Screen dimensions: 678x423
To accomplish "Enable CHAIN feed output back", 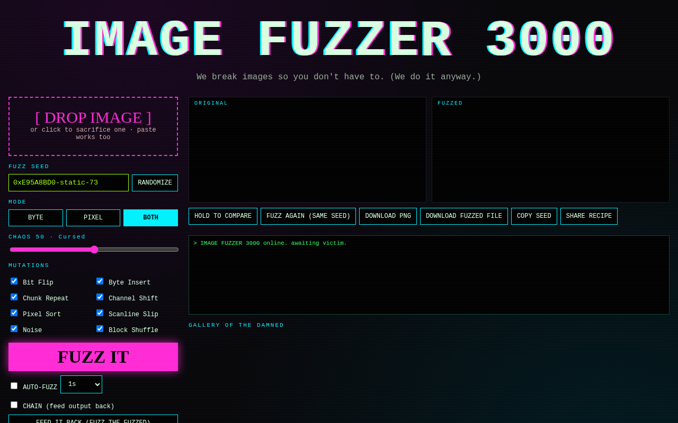I will point(14,405).
